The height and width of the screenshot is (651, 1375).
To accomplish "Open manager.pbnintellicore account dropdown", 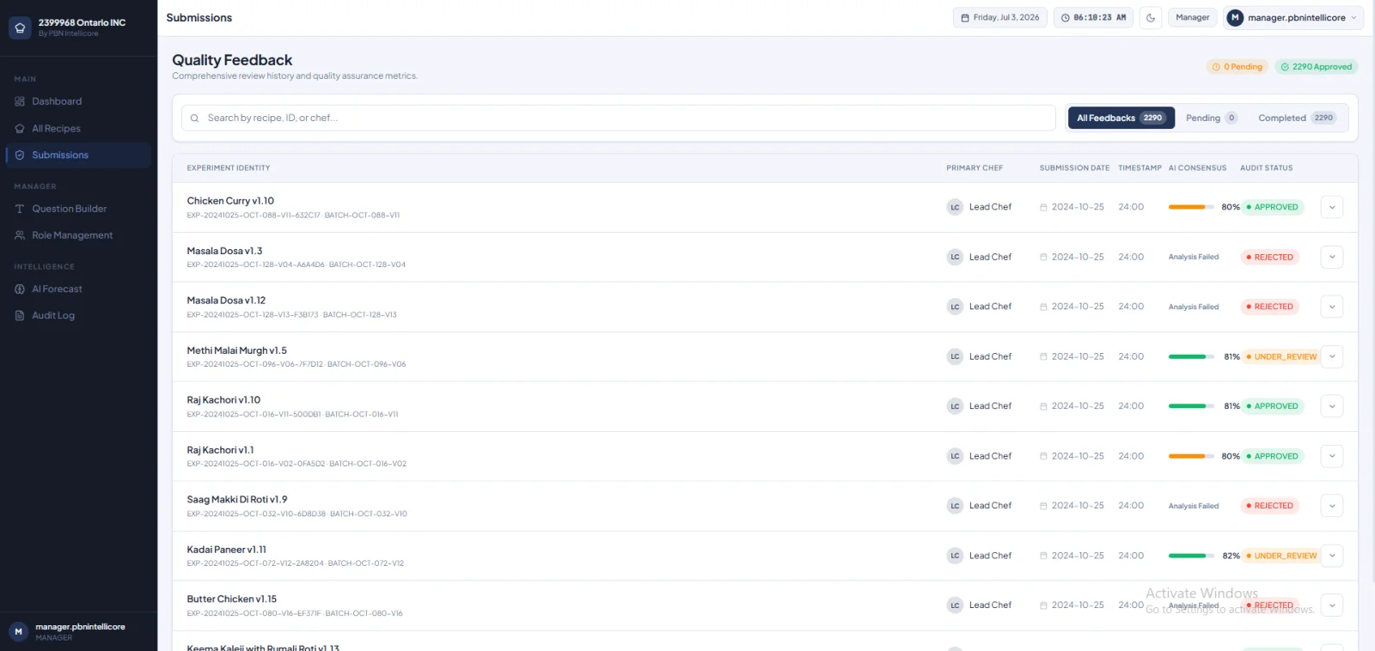I will click(x=1293, y=18).
